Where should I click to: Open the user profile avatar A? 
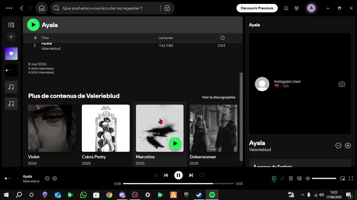311,8
